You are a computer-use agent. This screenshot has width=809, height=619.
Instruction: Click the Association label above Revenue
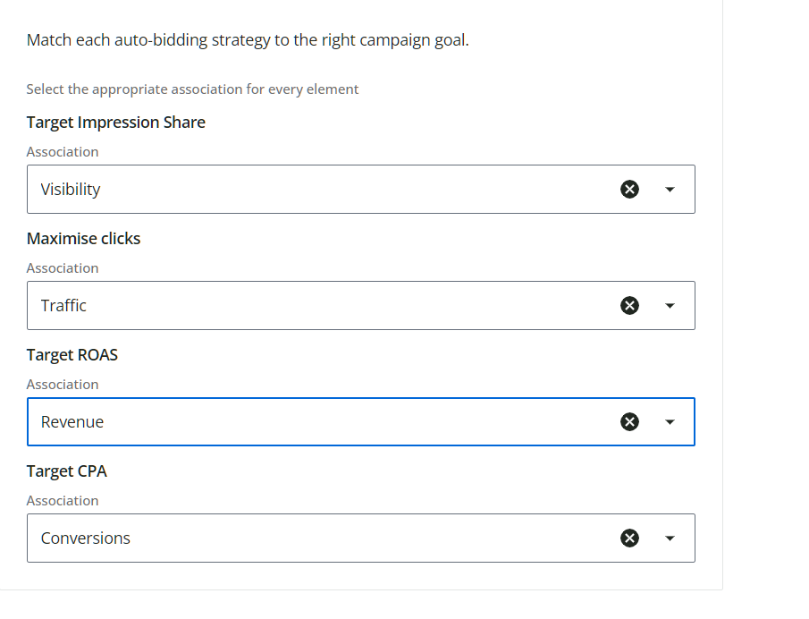click(63, 384)
